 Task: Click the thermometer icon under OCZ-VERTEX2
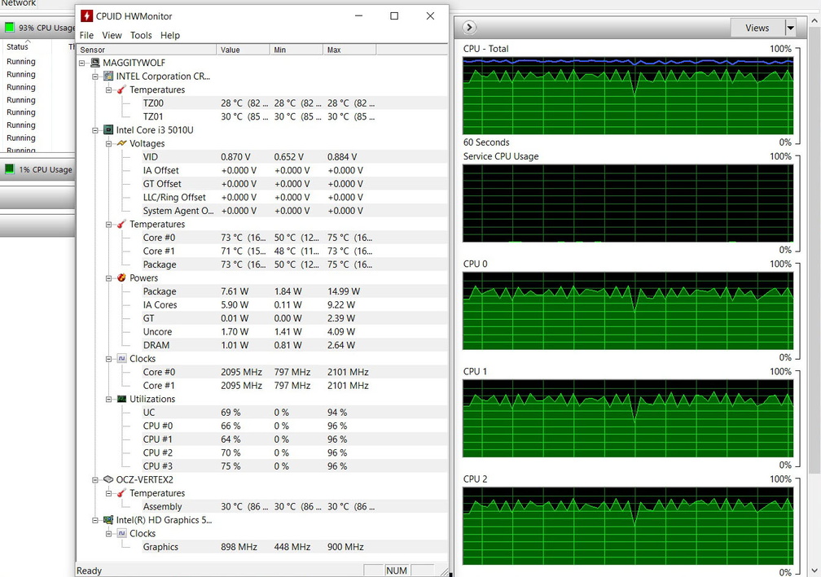(122, 493)
